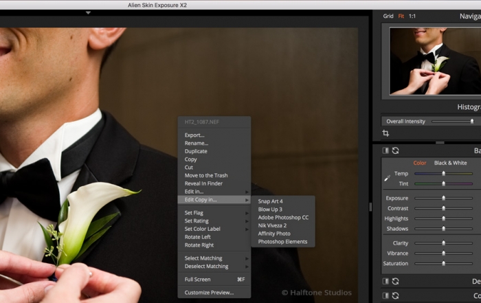Edit copy in Snap Art 4
481x303 pixels.
tap(283, 201)
